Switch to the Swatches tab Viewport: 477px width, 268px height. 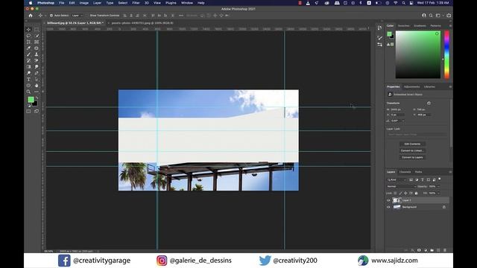pos(404,26)
